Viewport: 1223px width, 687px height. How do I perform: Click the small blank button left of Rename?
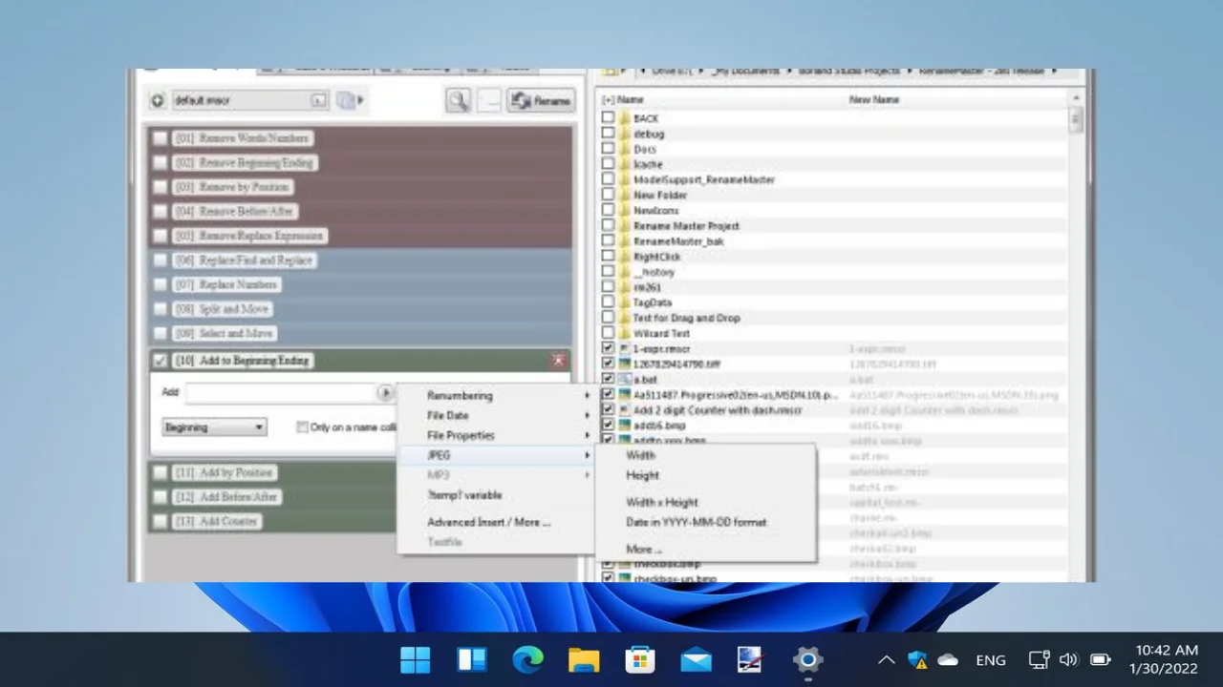pyautogui.click(x=489, y=100)
